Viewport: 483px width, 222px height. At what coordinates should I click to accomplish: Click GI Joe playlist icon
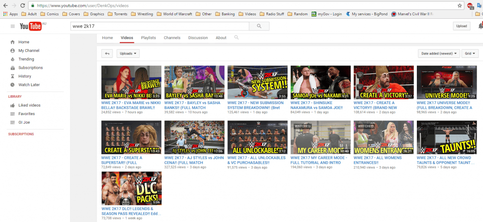click(x=13, y=122)
